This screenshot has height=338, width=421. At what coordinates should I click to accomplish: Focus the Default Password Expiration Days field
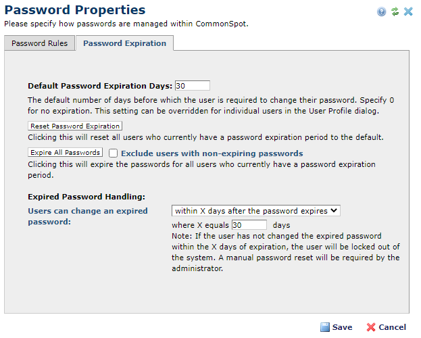point(192,86)
